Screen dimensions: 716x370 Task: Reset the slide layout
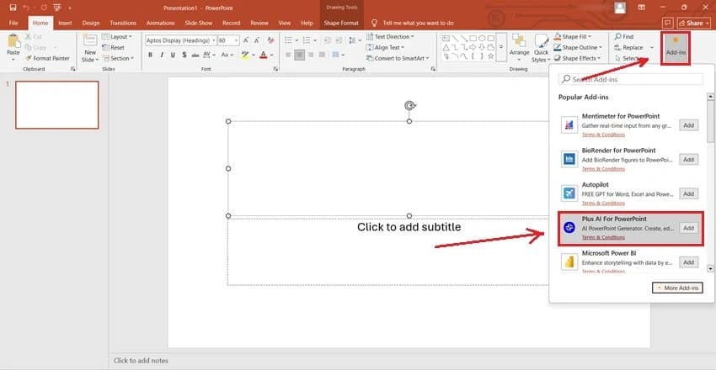pyautogui.click(x=114, y=47)
